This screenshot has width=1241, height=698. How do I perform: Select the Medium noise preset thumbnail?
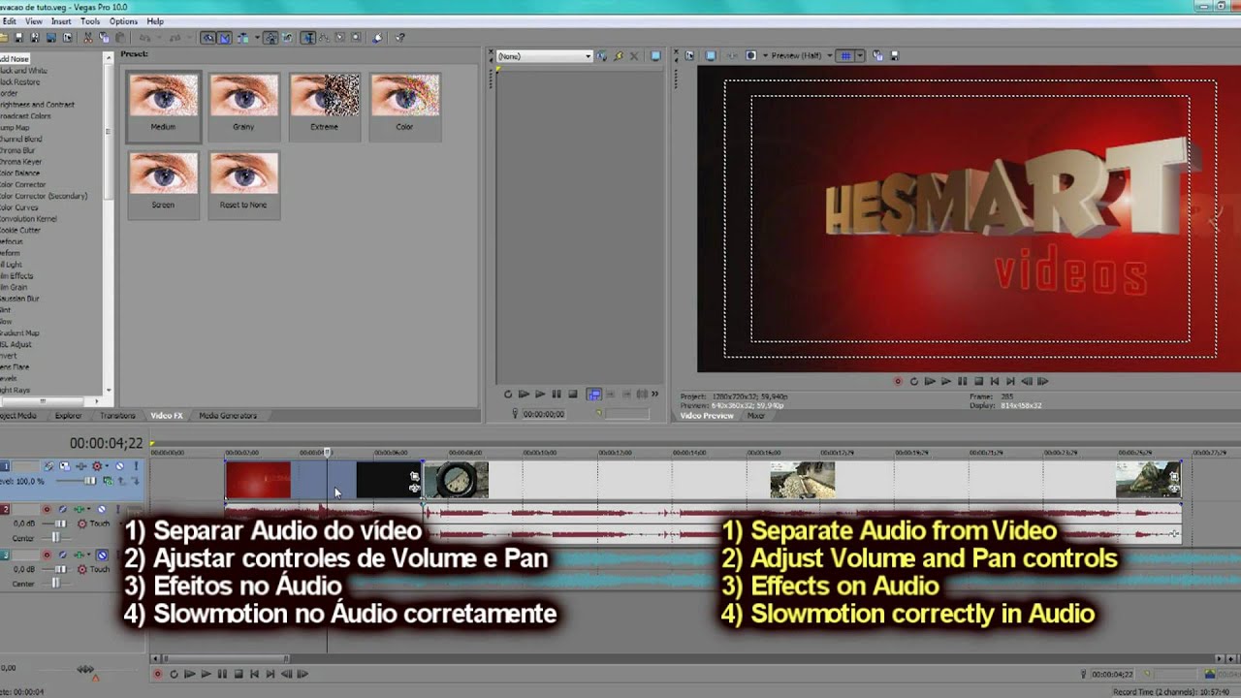pyautogui.click(x=163, y=106)
